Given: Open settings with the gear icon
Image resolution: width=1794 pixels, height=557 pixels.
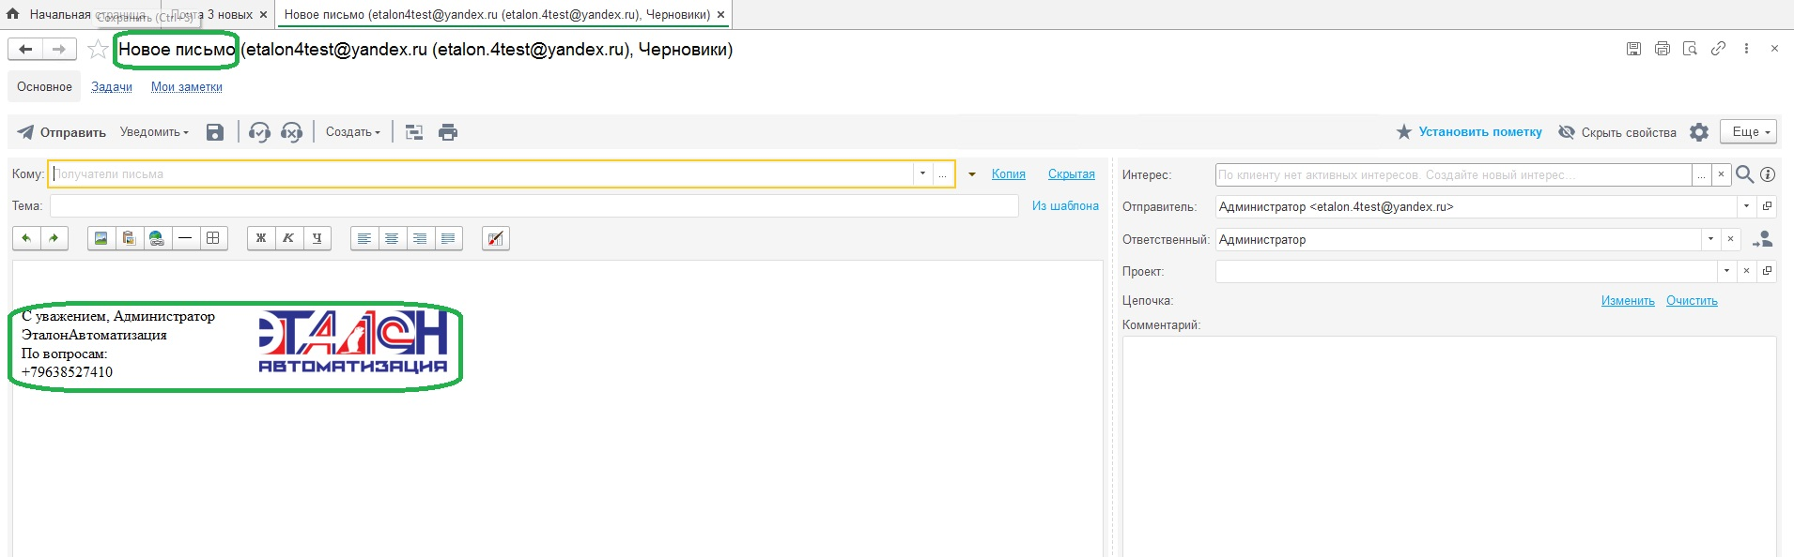Looking at the screenshot, I should (x=1698, y=132).
